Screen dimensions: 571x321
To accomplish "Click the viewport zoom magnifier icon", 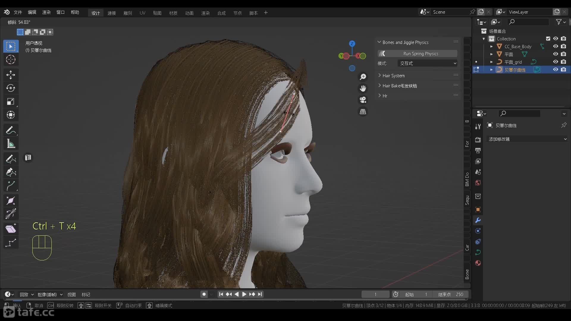I will click(x=363, y=77).
